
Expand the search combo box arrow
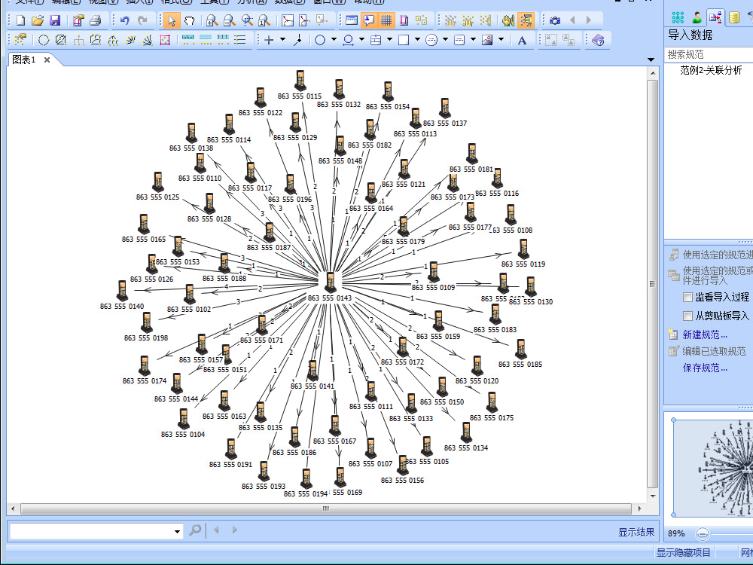click(x=177, y=531)
